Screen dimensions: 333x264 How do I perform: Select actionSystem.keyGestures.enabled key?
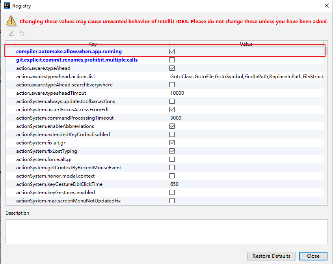pos(56,193)
